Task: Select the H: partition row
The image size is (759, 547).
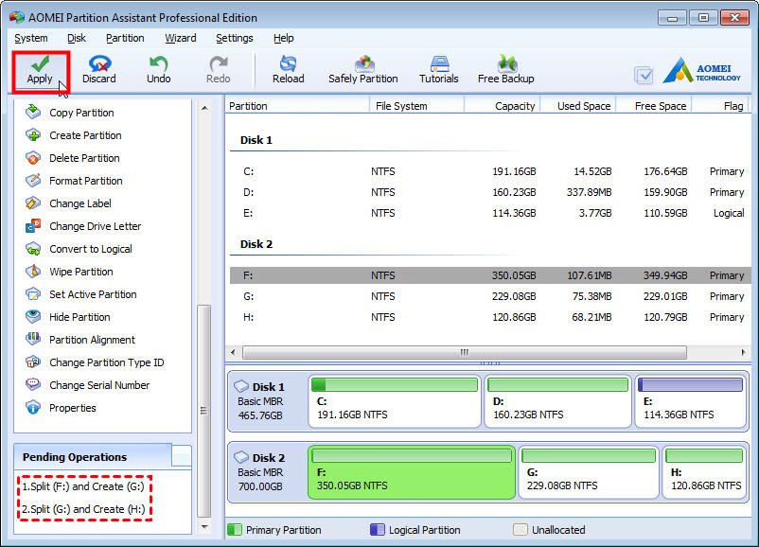Action: (x=490, y=317)
